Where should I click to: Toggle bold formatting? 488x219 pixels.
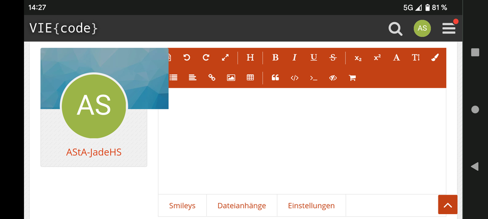coord(275,58)
